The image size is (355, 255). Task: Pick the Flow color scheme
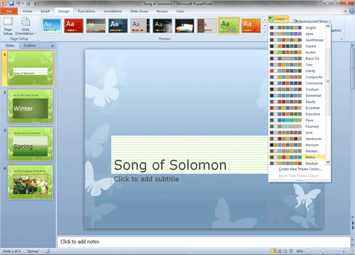coord(297,120)
